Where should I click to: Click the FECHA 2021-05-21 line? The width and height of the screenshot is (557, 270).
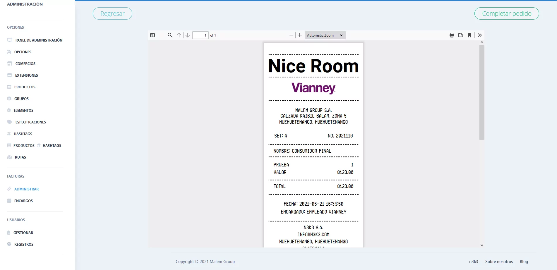[313, 204]
